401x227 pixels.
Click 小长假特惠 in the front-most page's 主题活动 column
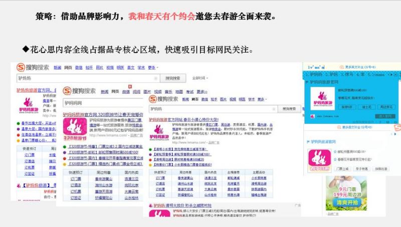click(x=259, y=178)
